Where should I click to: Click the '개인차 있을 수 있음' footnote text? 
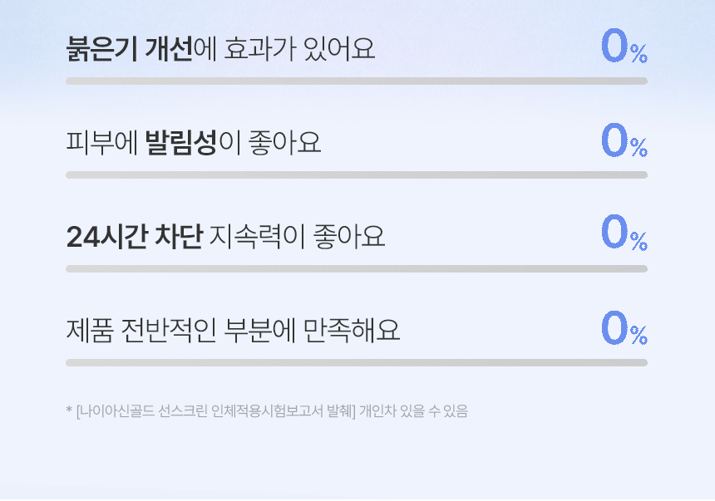[413, 411]
